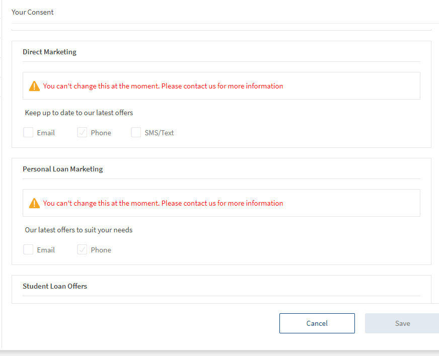Click the red warning message in Direct Marketing
Screen dimensions: 439x356
(163, 86)
